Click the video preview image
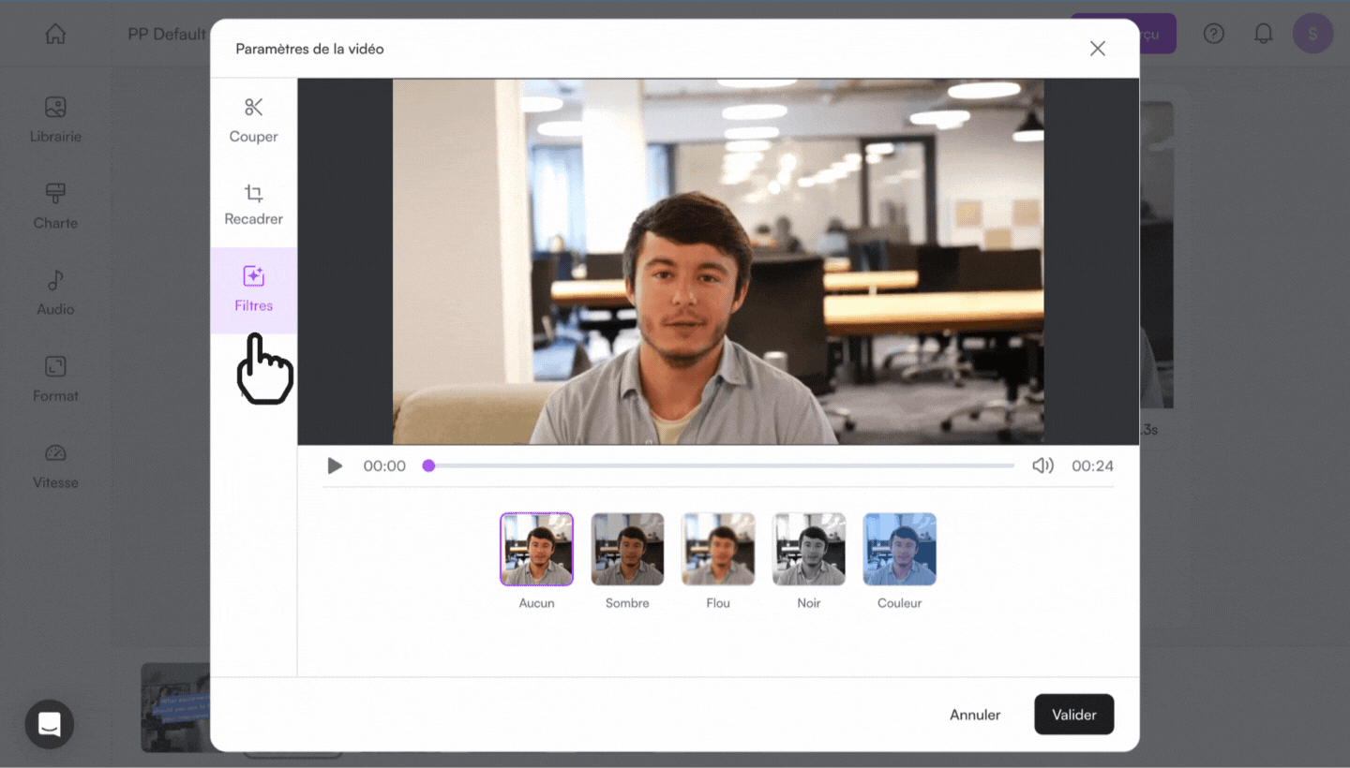The width and height of the screenshot is (1350, 768). (x=718, y=261)
